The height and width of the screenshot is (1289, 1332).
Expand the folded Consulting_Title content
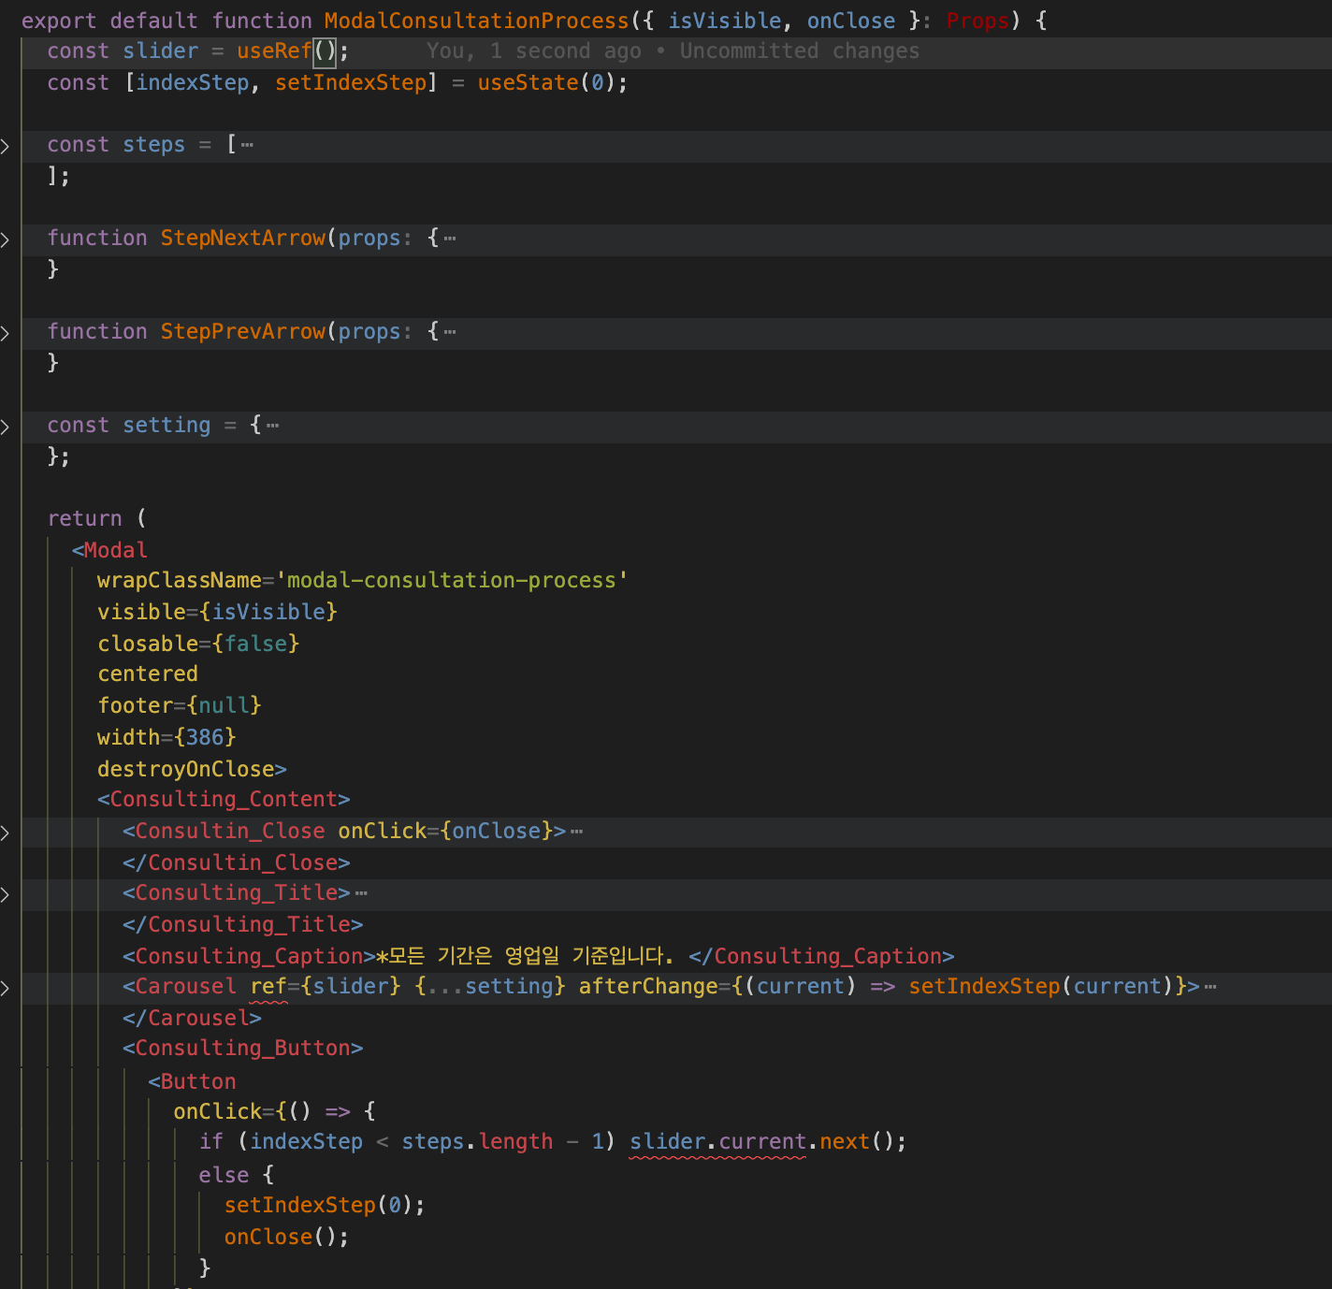(6, 893)
